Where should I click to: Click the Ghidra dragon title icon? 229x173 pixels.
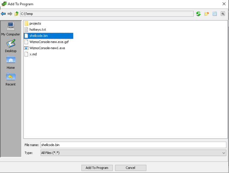[x=4, y=4]
